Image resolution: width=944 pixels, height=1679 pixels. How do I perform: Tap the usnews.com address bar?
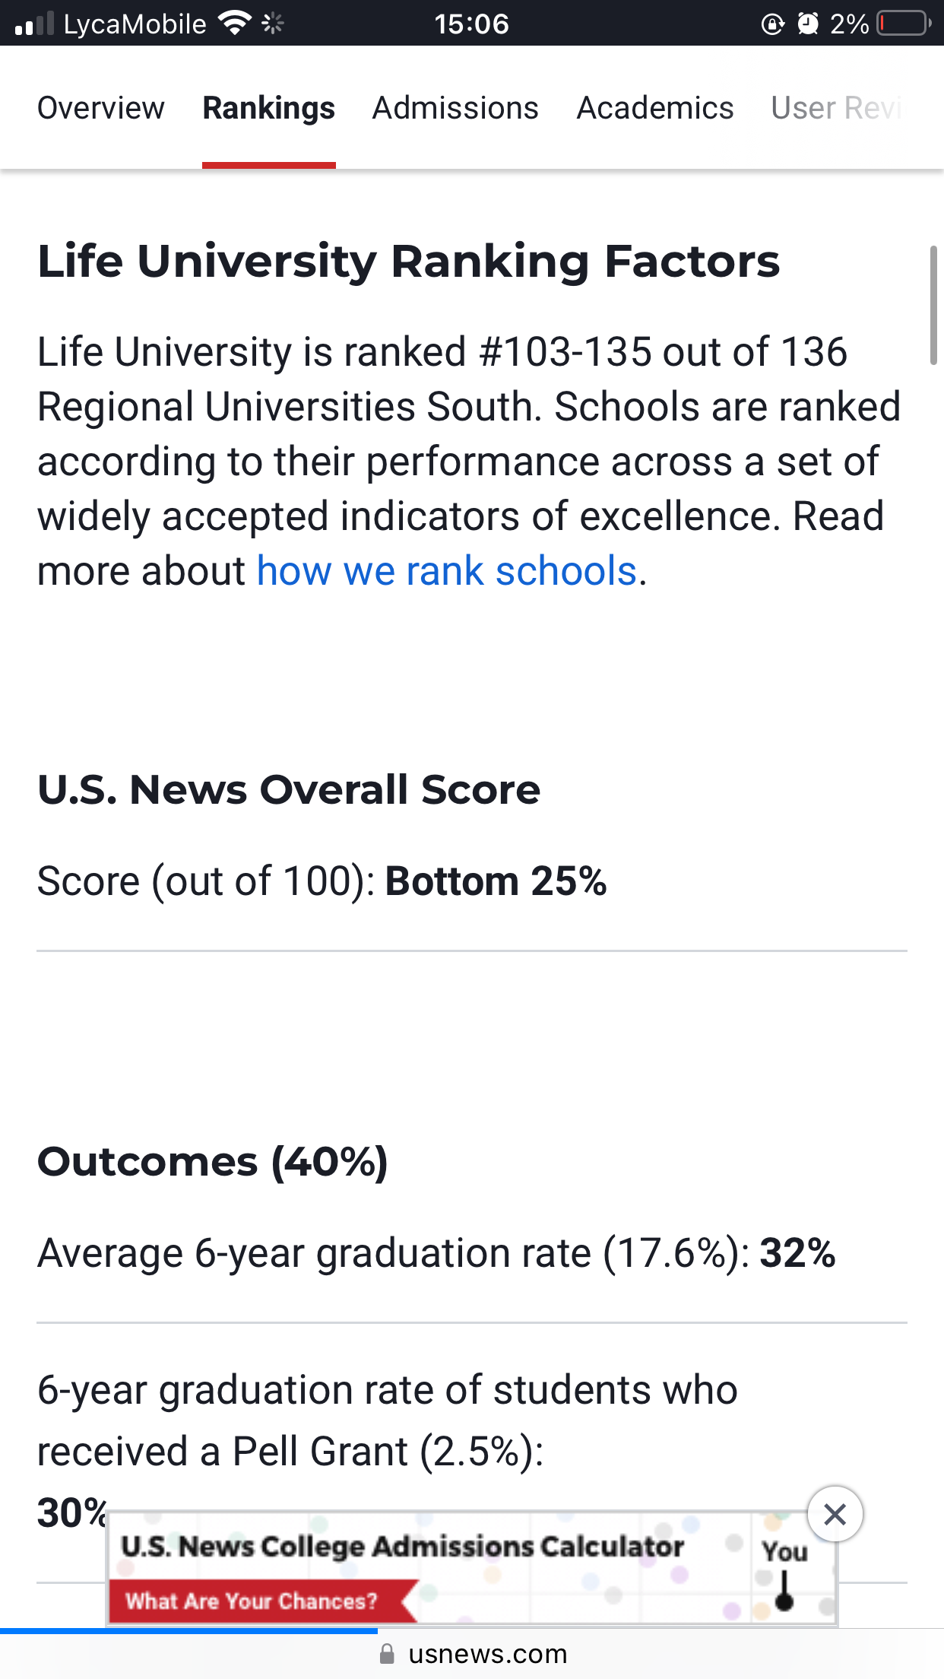472,1654
